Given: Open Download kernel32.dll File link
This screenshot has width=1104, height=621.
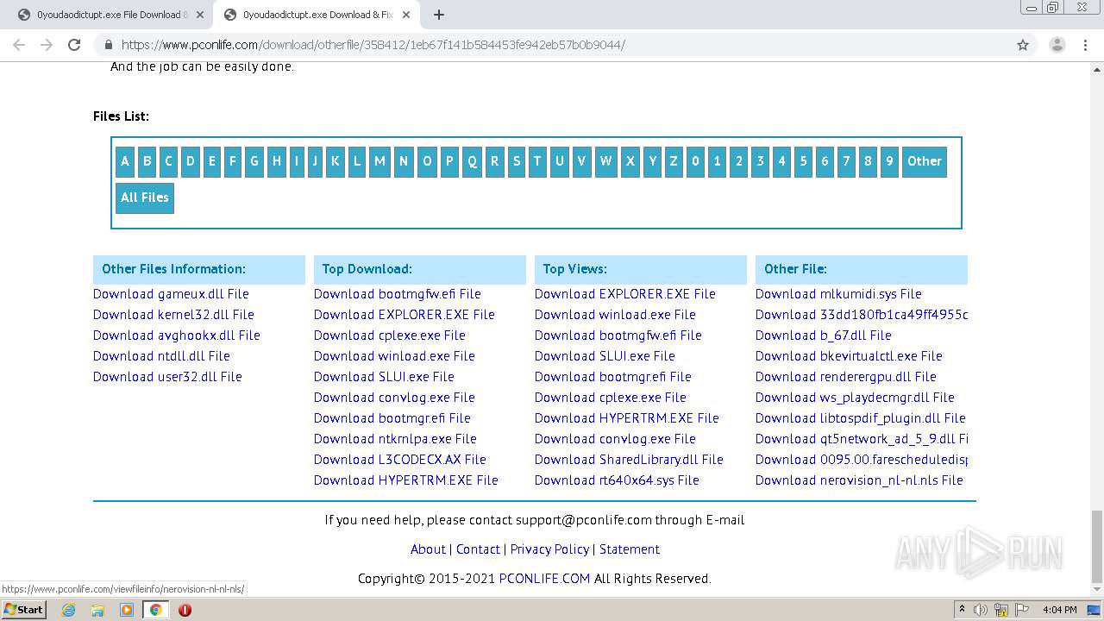Looking at the screenshot, I should (173, 315).
